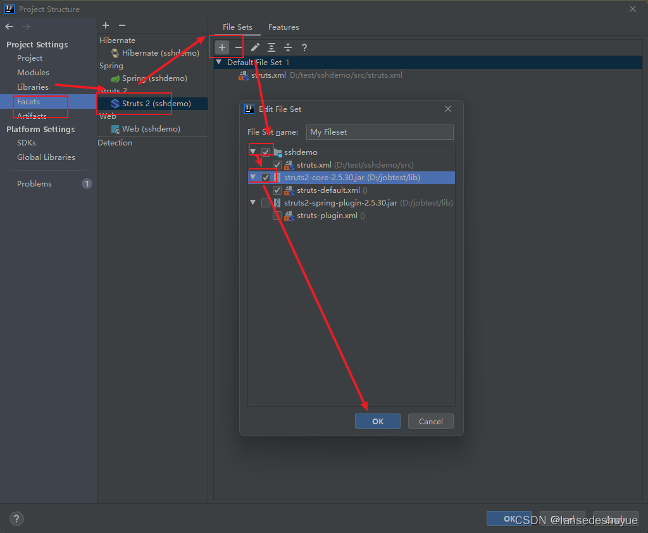Select struts-default.xml row in dialog
The height and width of the screenshot is (533, 648).
click(x=351, y=190)
